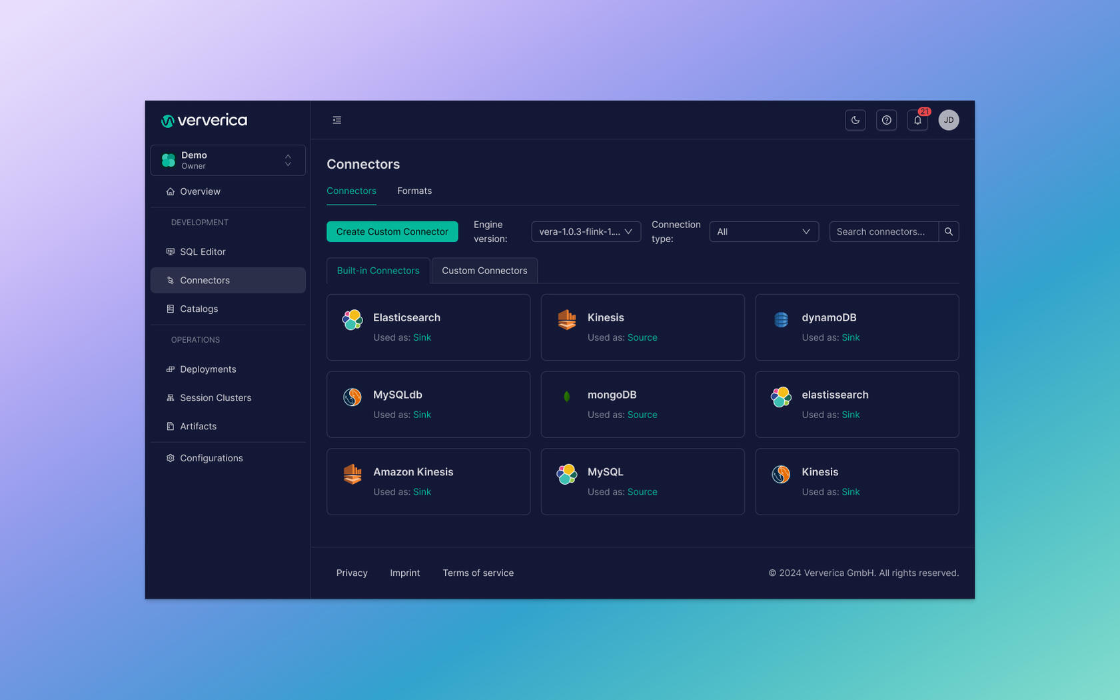Click Create Custom Connector button
This screenshot has height=700, width=1120.
click(392, 231)
